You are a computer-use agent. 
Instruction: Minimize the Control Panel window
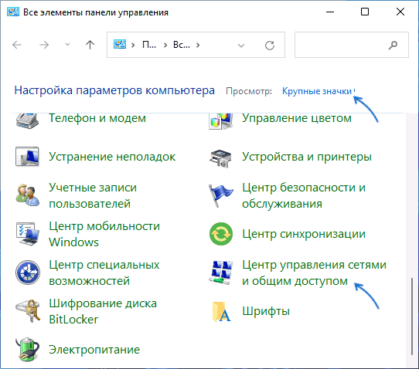tap(330, 12)
